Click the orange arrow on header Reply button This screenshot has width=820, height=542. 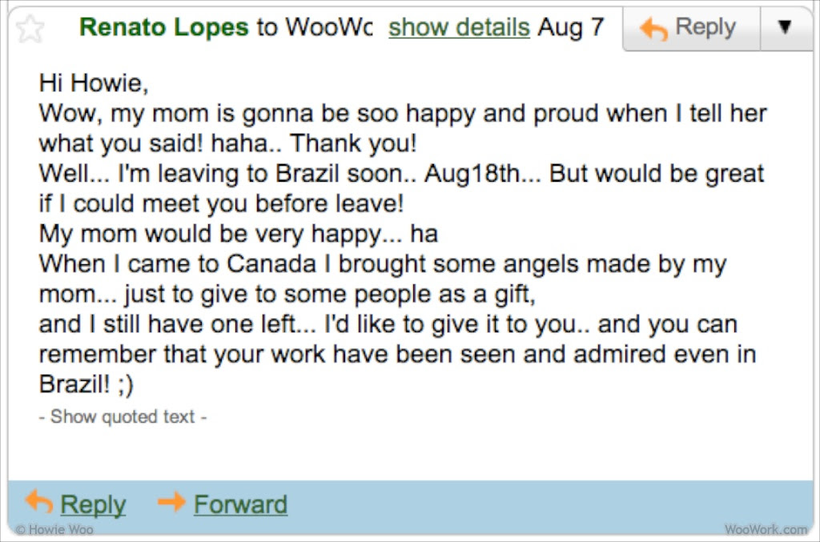(653, 28)
